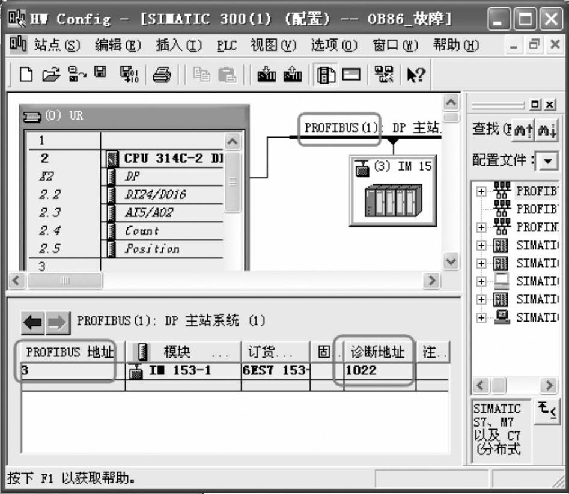Open the 插入(I) menu
This screenshot has width=569, height=494.
(x=178, y=45)
